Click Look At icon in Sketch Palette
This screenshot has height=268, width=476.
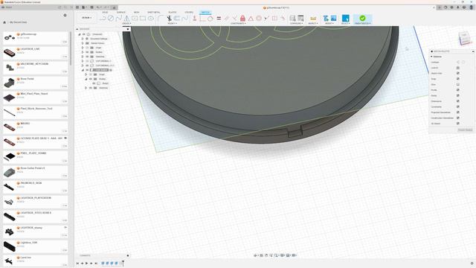[x=458, y=68]
